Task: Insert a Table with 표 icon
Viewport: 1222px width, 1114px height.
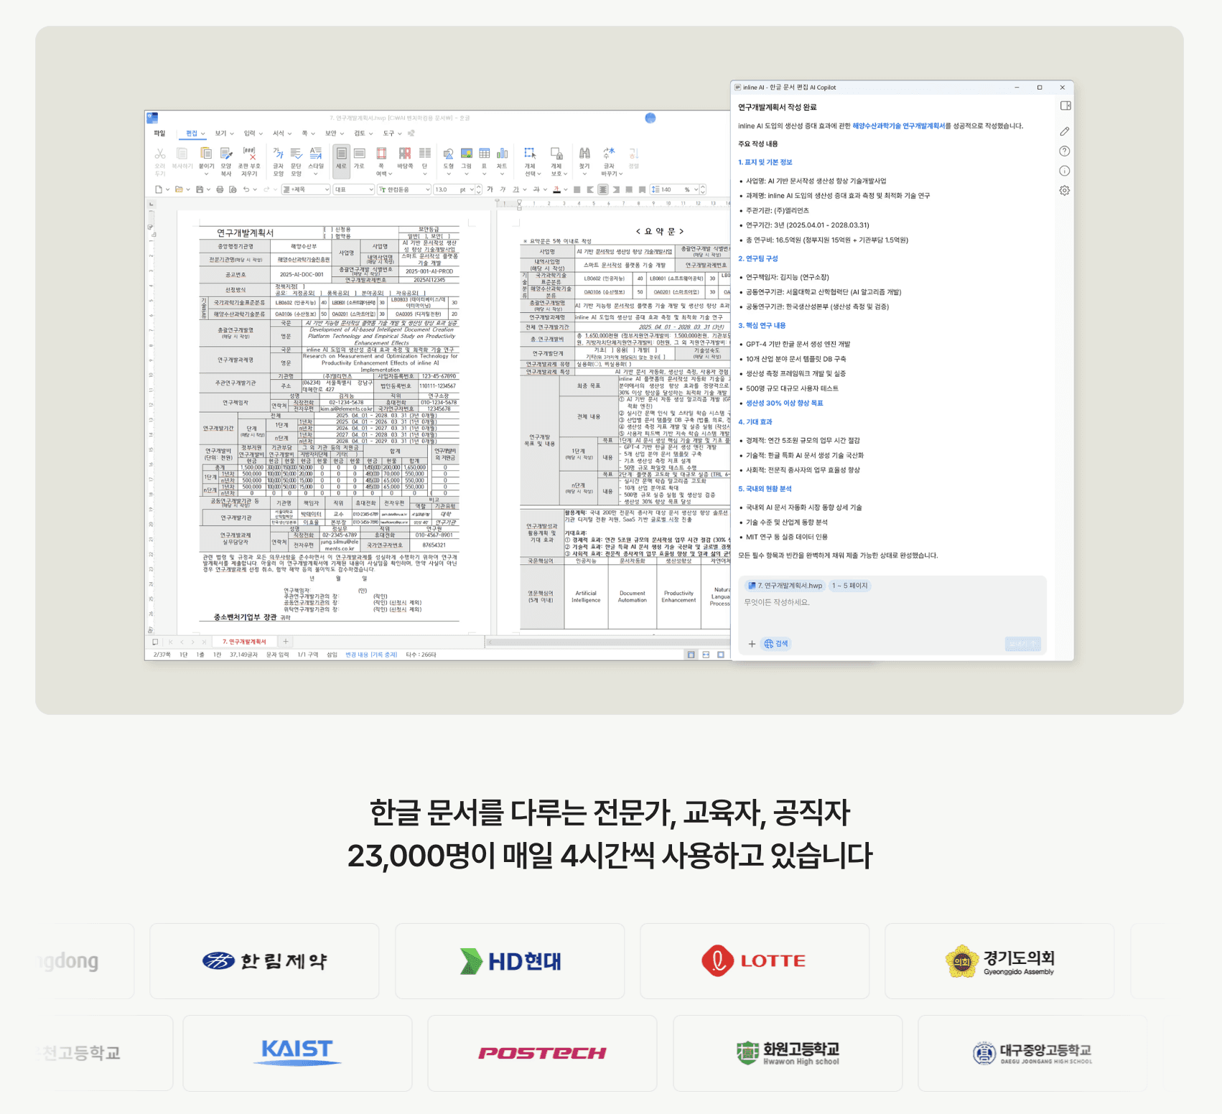Action: [x=485, y=154]
